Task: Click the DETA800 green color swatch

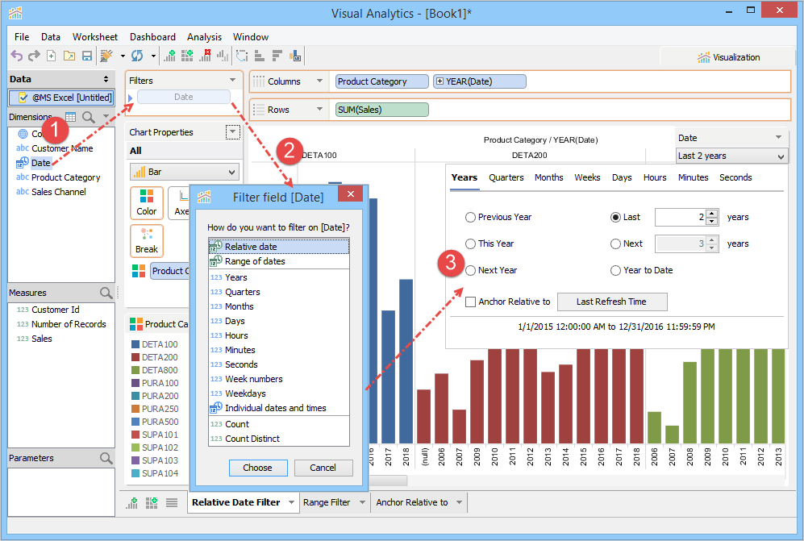Action: click(x=135, y=370)
